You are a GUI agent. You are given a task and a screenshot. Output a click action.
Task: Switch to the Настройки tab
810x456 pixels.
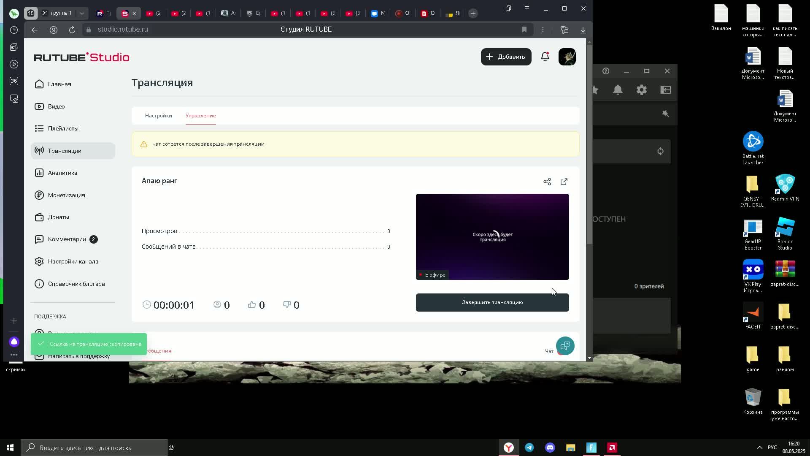tap(158, 116)
